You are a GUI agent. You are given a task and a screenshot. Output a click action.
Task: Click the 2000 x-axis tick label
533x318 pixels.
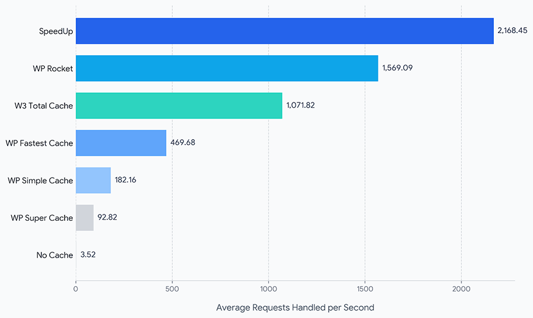pos(461,289)
